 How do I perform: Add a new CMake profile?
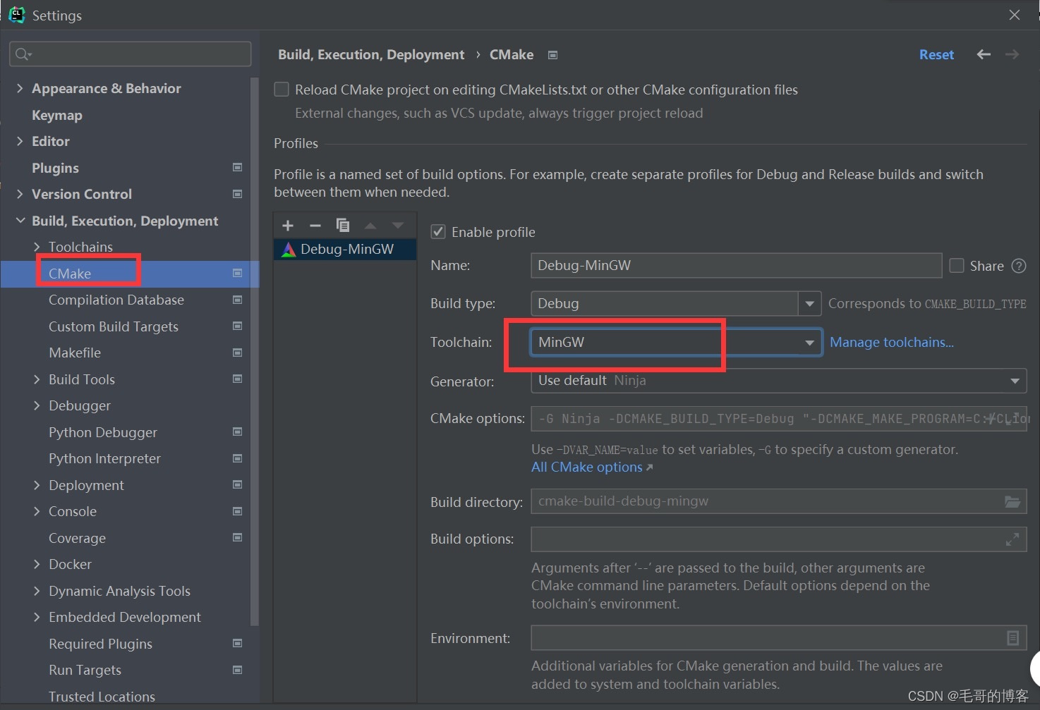tap(288, 226)
